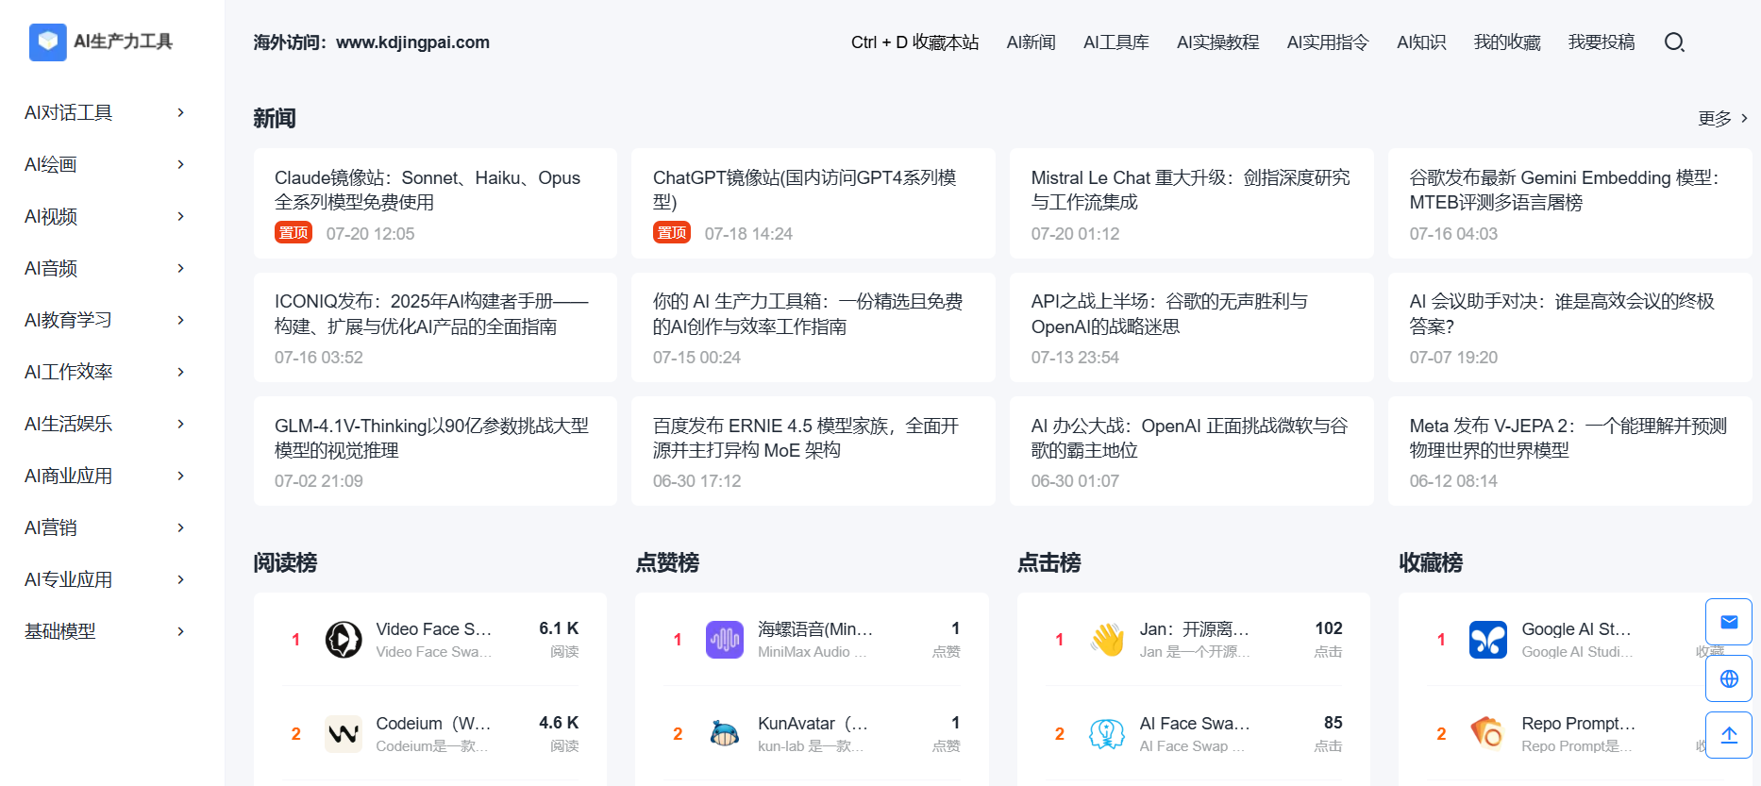Open AI知识 navigation item
1761x786 pixels.
pos(1421,42)
